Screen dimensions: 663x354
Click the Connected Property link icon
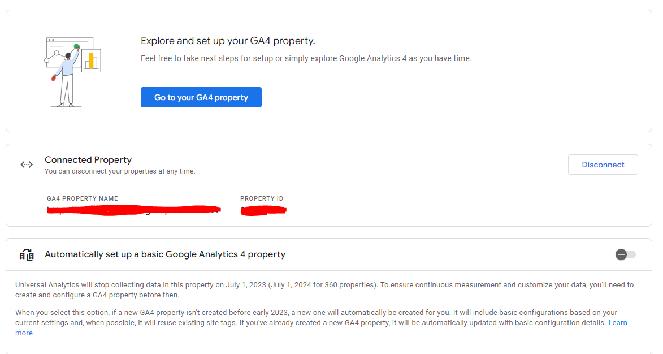27,165
